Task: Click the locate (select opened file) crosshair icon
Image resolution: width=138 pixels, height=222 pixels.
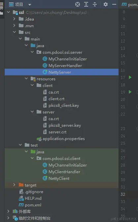Action: point(78,4)
